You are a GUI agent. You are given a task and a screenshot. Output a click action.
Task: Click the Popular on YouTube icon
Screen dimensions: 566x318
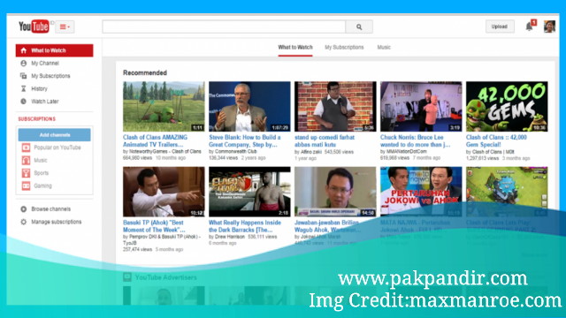coord(26,148)
